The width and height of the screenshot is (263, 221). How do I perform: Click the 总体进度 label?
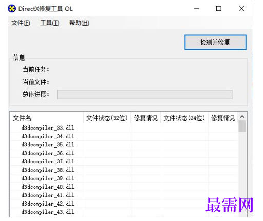tap(36, 94)
